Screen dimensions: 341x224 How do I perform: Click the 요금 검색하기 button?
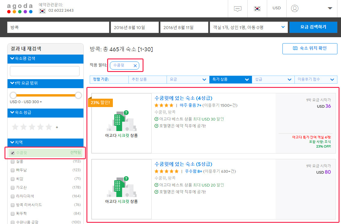click(313, 27)
